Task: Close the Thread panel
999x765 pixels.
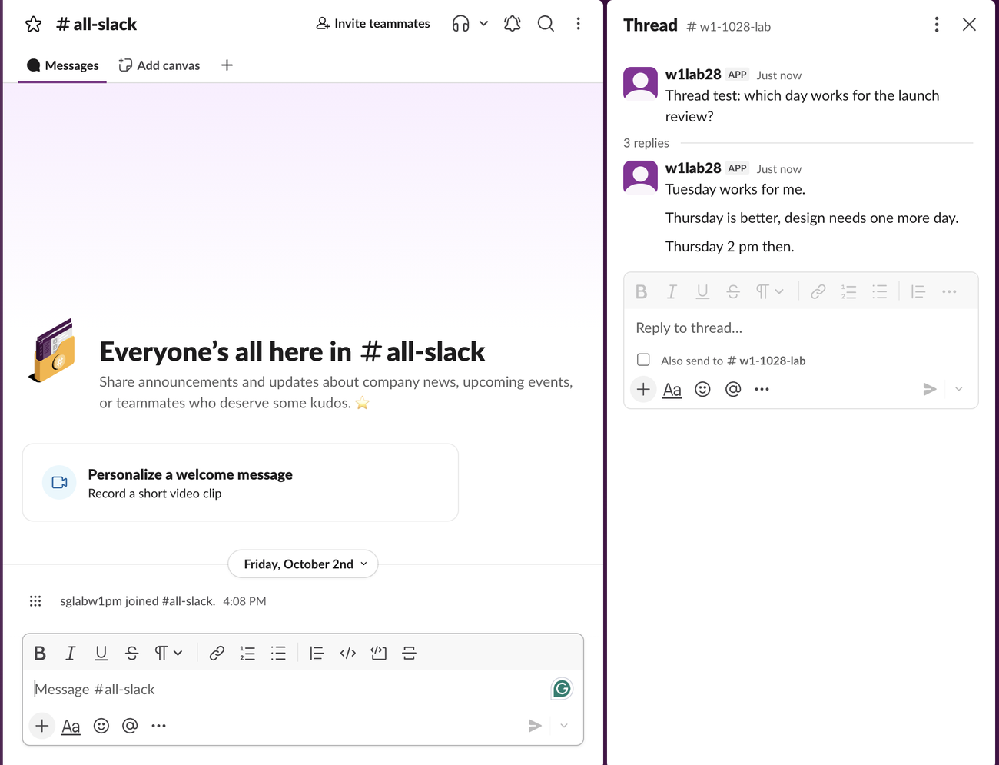Action: [x=969, y=25]
